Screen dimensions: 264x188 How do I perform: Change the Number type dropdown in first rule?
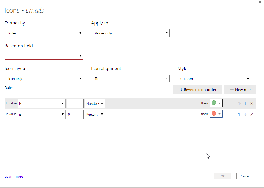click(x=95, y=104)
